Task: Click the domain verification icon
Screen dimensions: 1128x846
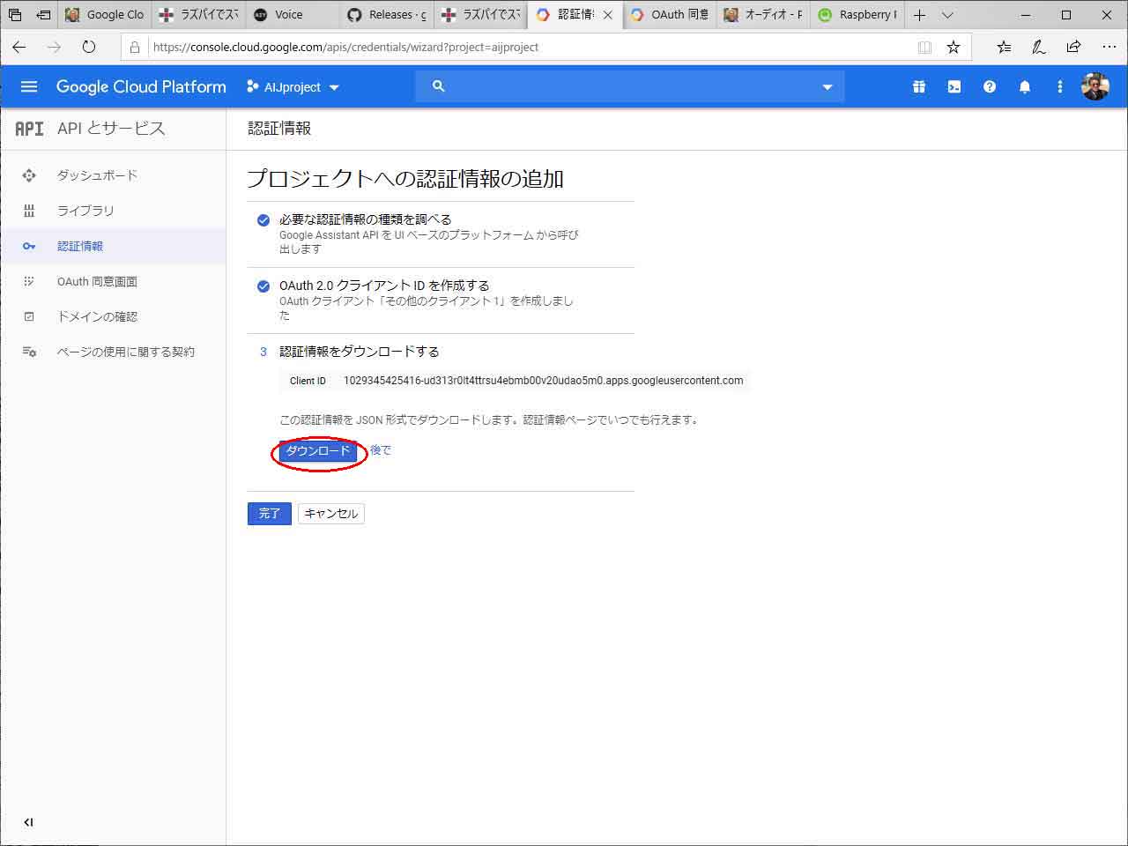Action: (x=29, y=316)
